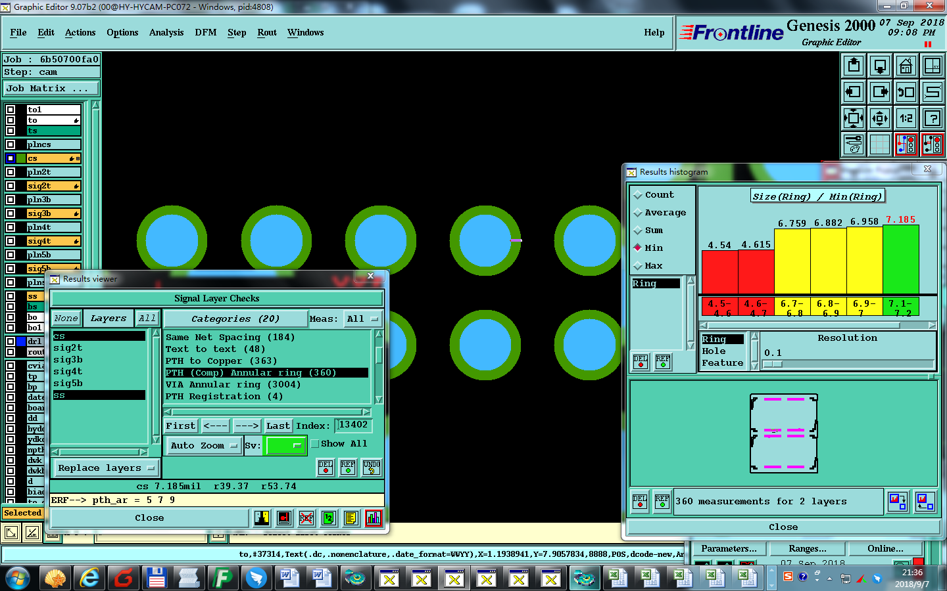Click the pan right icon
Screen dimensions: 947x591
[x=880, y=93]
